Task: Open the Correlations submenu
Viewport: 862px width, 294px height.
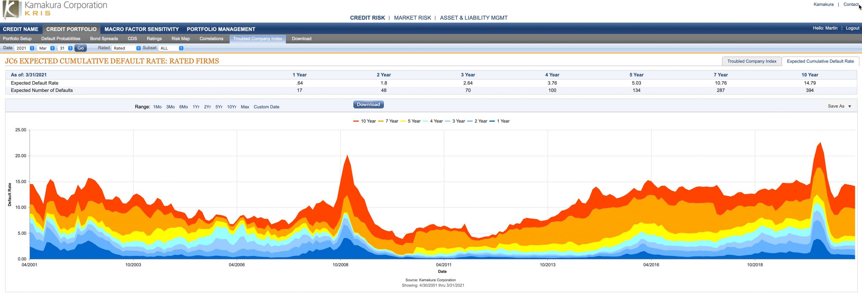Action: point(211,39)
